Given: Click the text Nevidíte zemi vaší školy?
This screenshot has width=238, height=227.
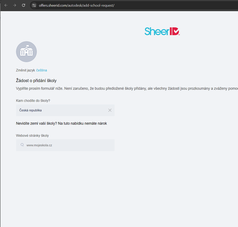Looking at the screenshot, I should coord(36,123).
